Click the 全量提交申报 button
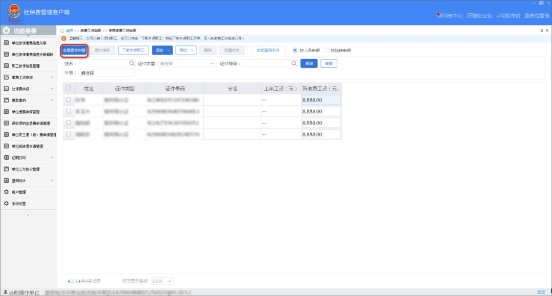 point(74,51)
